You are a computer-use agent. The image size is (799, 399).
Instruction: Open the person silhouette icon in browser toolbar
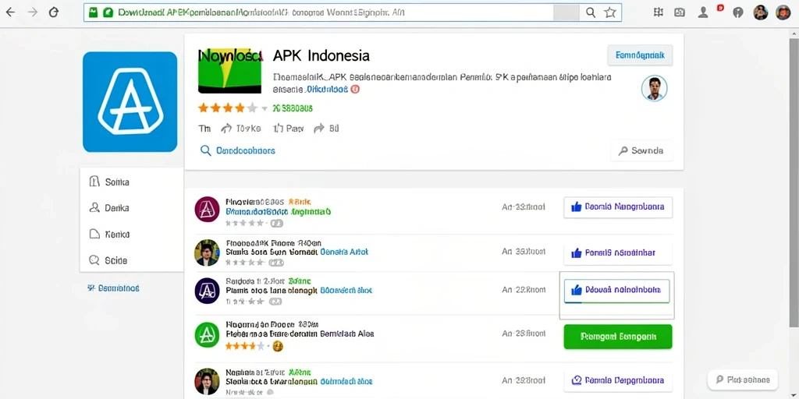[703, 12]
